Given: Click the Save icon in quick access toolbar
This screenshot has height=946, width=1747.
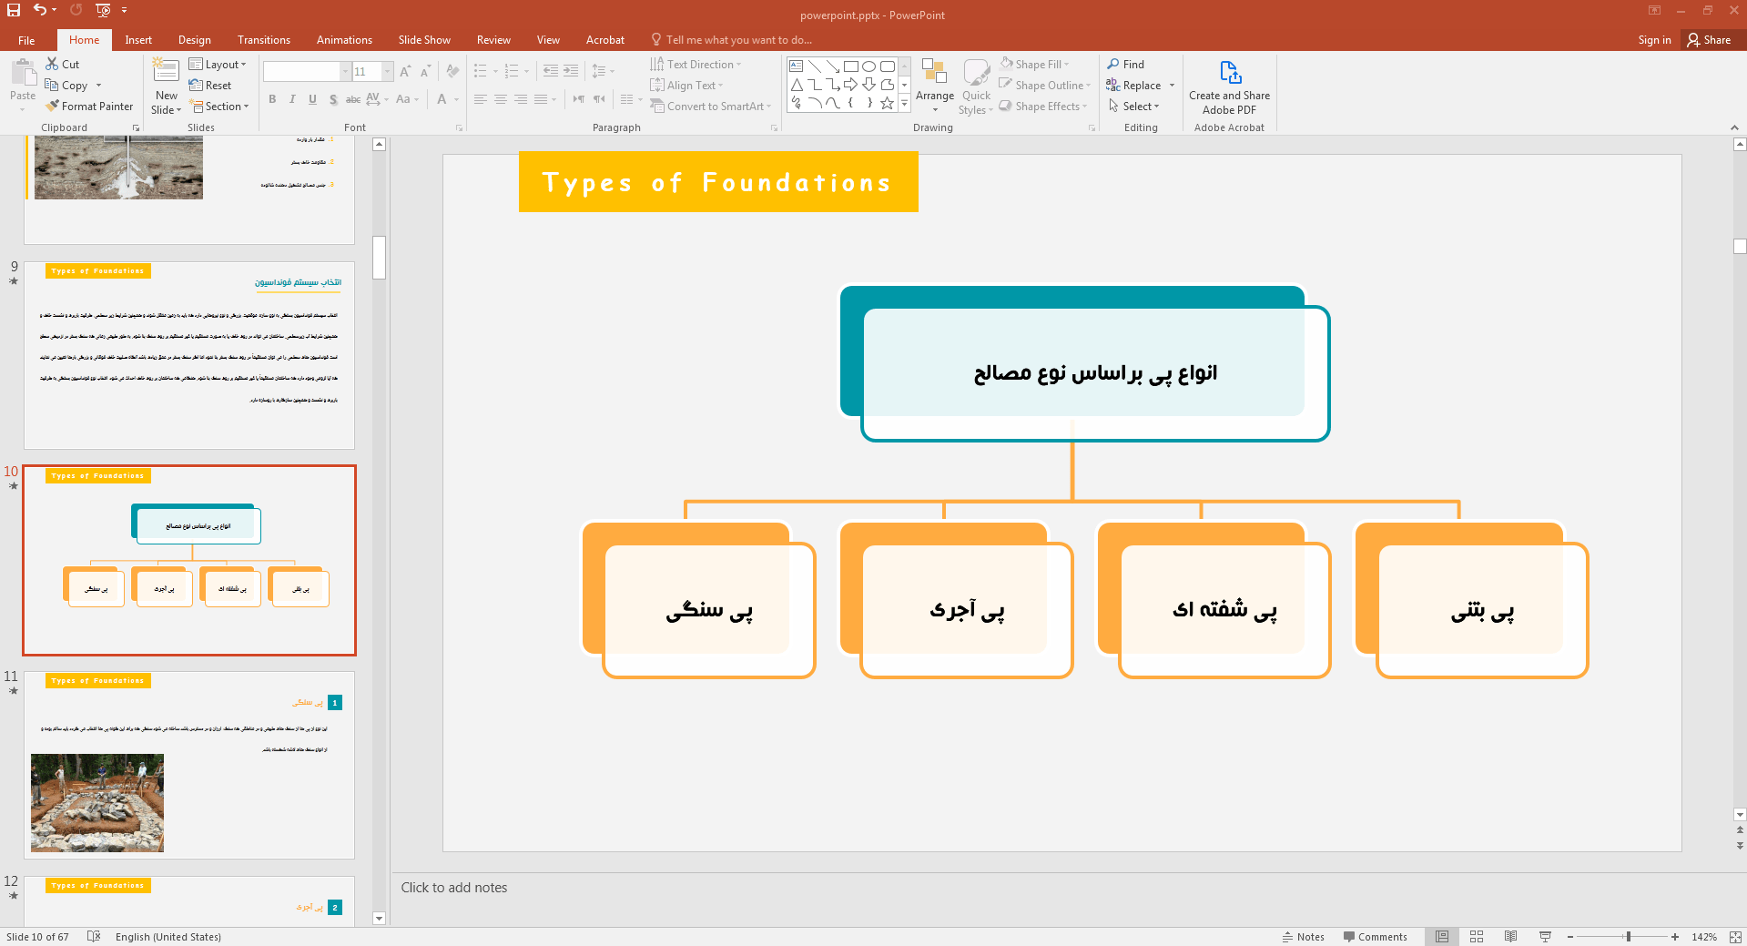Looking at the screenshot, I should 14,10.
